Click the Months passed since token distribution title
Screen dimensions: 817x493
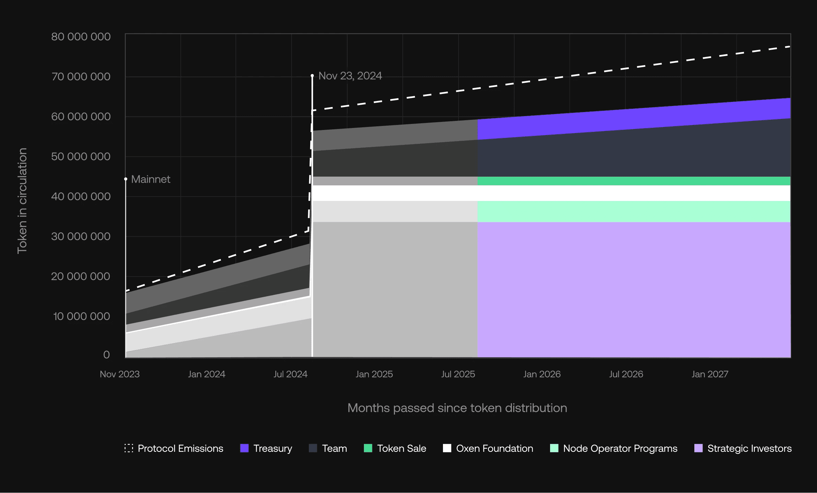(x=457, y=408)
